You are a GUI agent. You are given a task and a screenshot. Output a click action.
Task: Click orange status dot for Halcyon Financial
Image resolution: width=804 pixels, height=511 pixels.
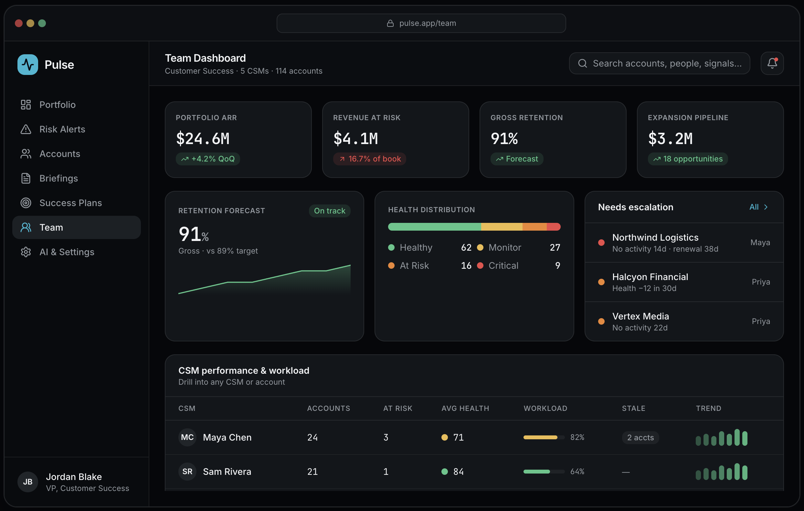tap(601, 282)
